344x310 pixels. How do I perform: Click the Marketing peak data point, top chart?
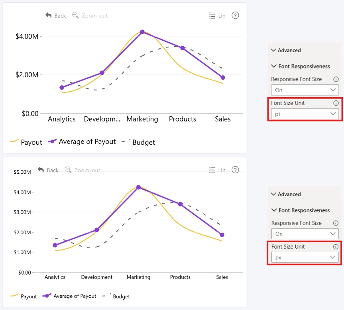pyautogui.click(x=142, y=32)
